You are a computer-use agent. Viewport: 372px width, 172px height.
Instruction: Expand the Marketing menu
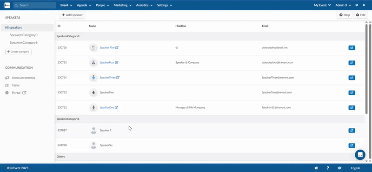pyautogui.click(x=122, y=5)
